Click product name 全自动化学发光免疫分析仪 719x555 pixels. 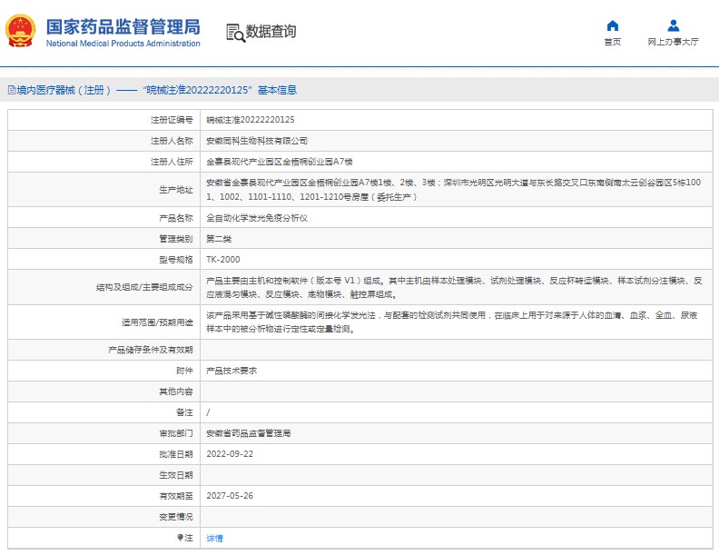pos(257,218)
